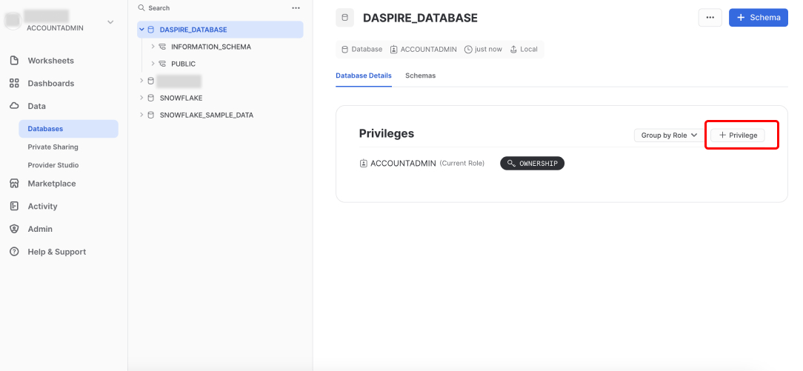
Task: Click the INFORMATION_SCHEMA schema icon
Action: pyautogui.click(x=162, y=47)
